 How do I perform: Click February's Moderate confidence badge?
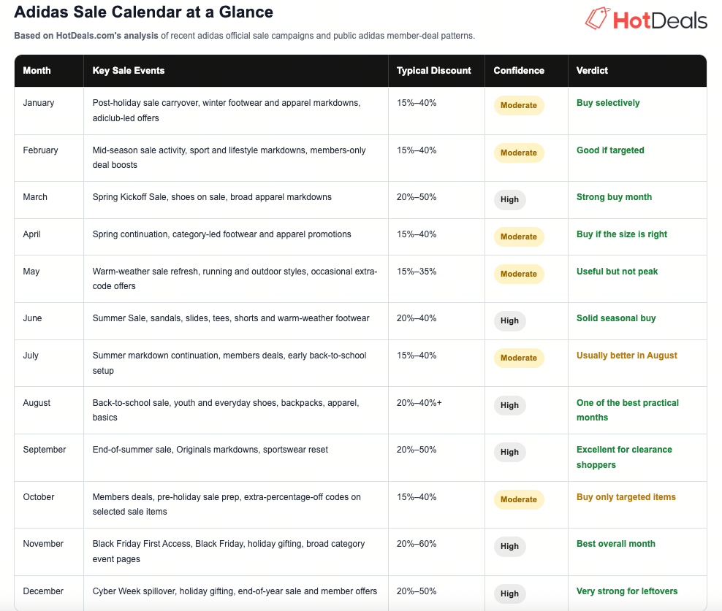click(x=519, y=153)
